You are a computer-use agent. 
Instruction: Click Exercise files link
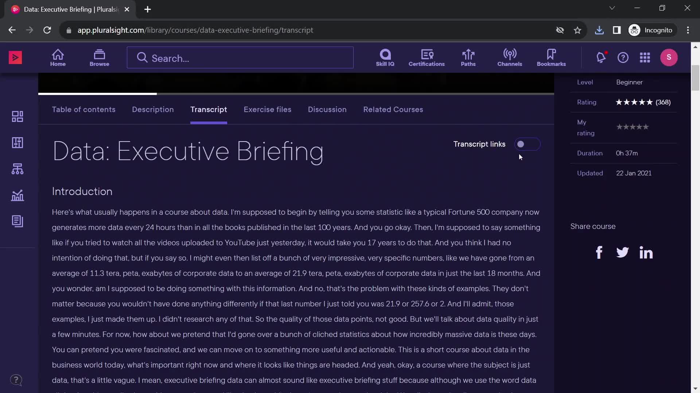click(267, 110)
